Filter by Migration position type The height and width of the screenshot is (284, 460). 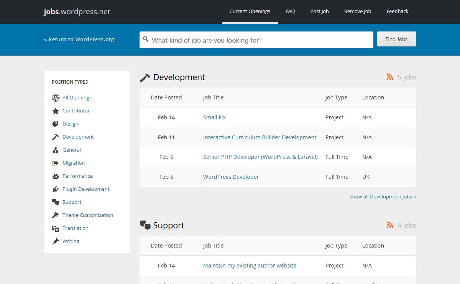[x=74, y=163]
